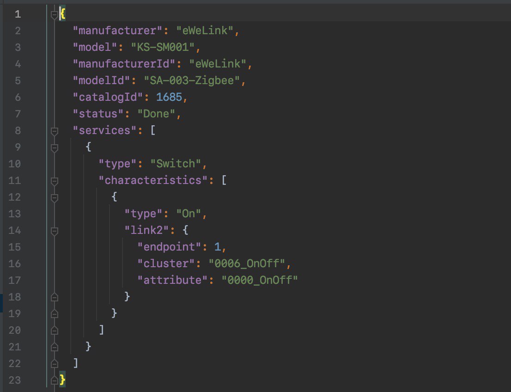Click line number 15 in the gutter

pyautogui.click(x=14, y=247)
